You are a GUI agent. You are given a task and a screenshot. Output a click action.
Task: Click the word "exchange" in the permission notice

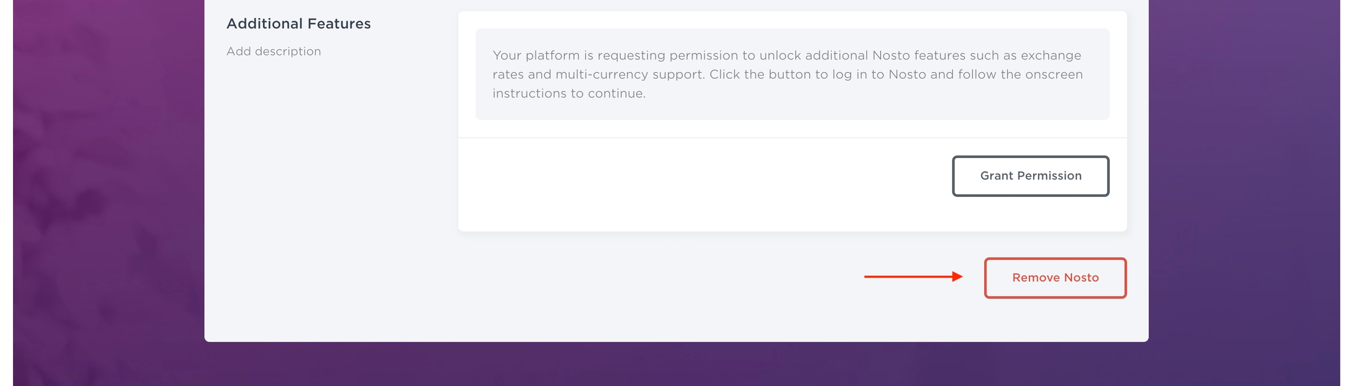1050,55
